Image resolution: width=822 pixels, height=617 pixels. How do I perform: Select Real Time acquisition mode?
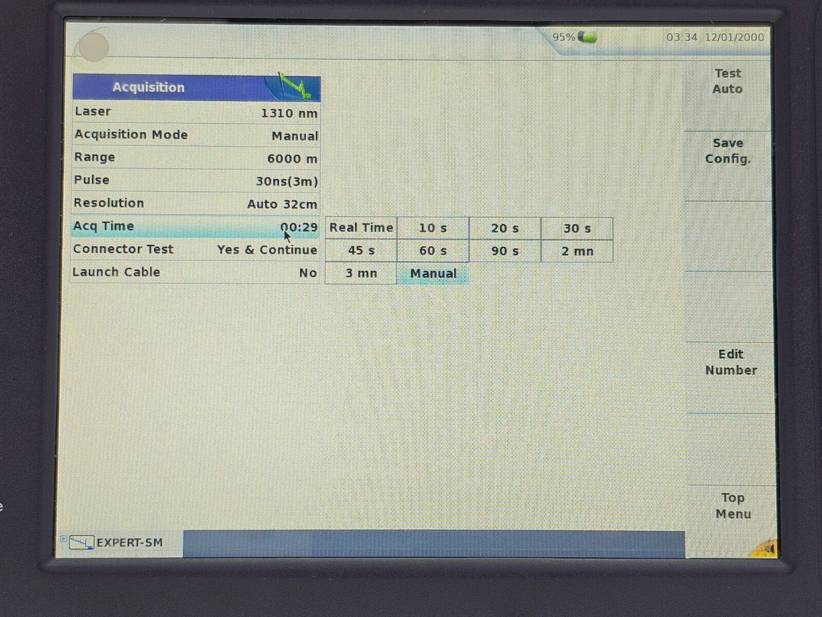pos(361,227)
